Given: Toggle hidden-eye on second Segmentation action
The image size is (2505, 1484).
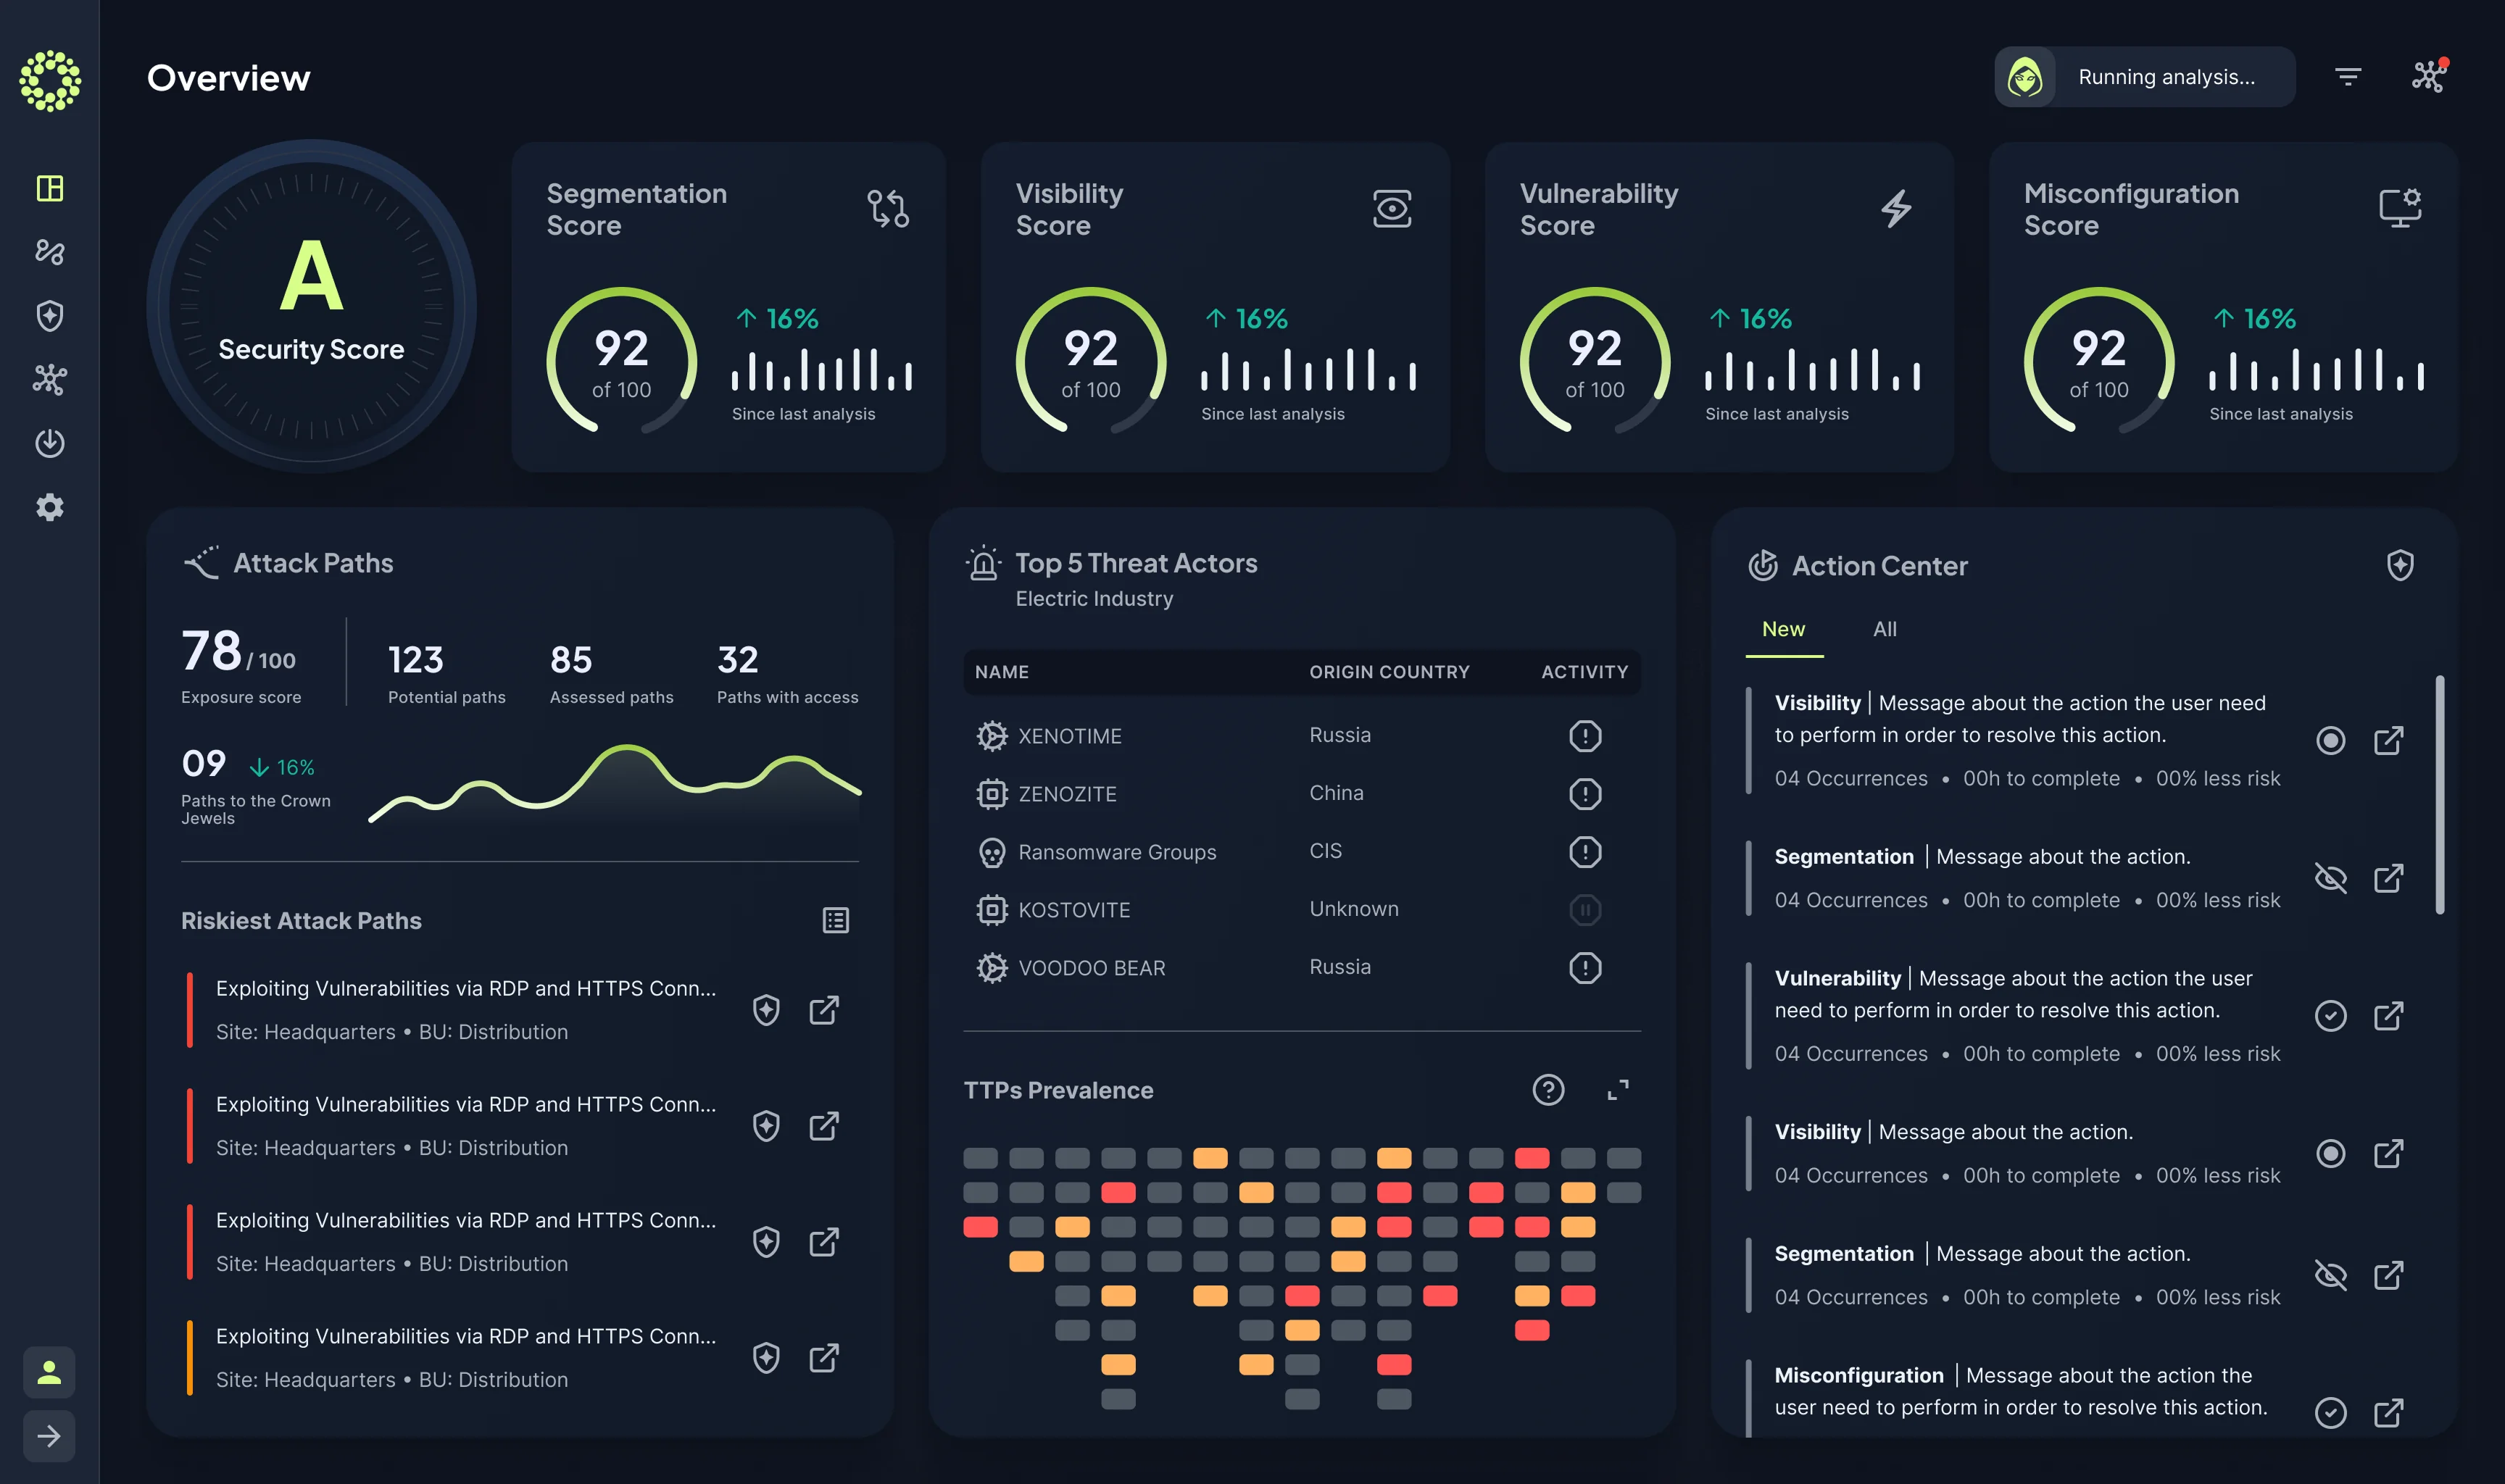Looking at the screenshot, I should coord(2330,1275).
